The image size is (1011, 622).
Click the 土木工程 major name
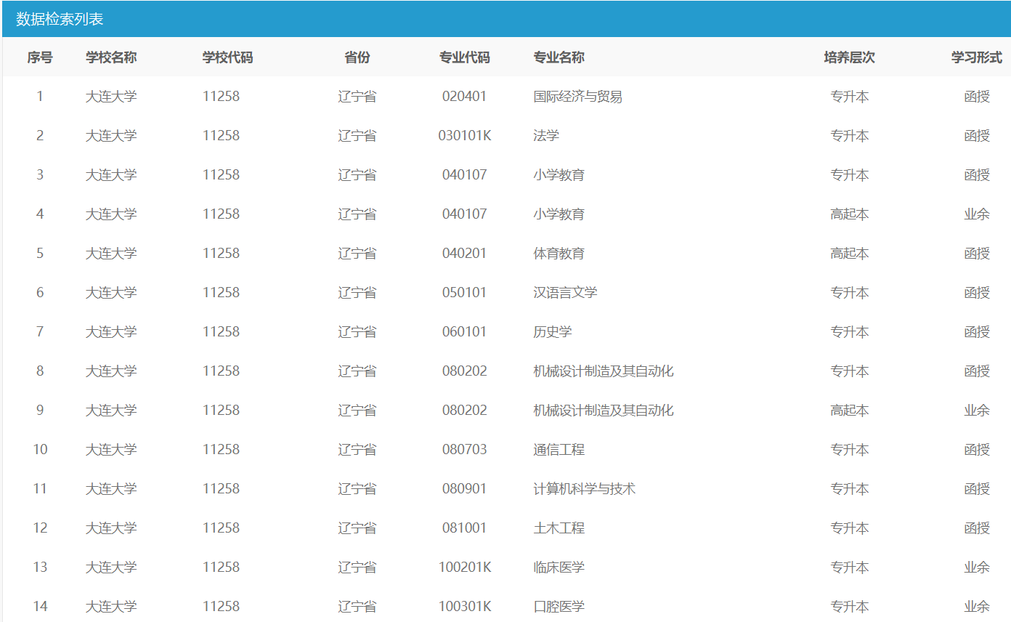pyautogui.click(x=559, y=528)
